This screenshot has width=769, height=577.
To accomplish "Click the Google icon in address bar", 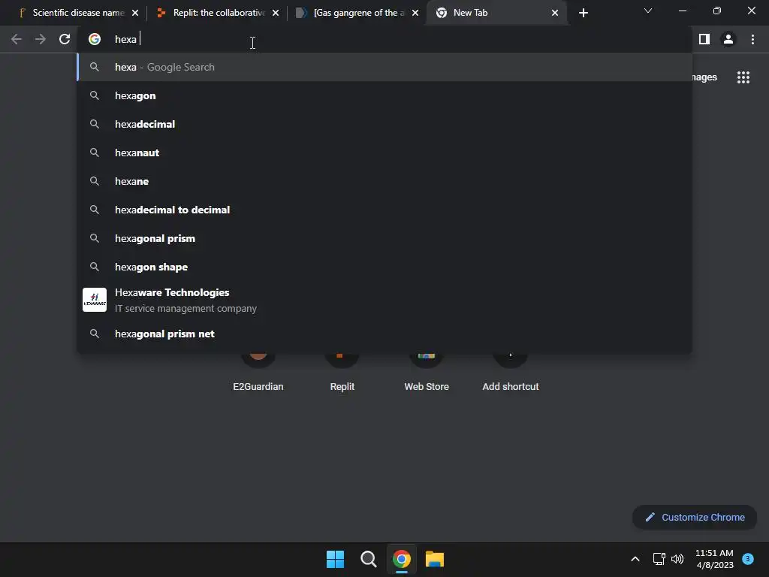I will tap(95, 39).
